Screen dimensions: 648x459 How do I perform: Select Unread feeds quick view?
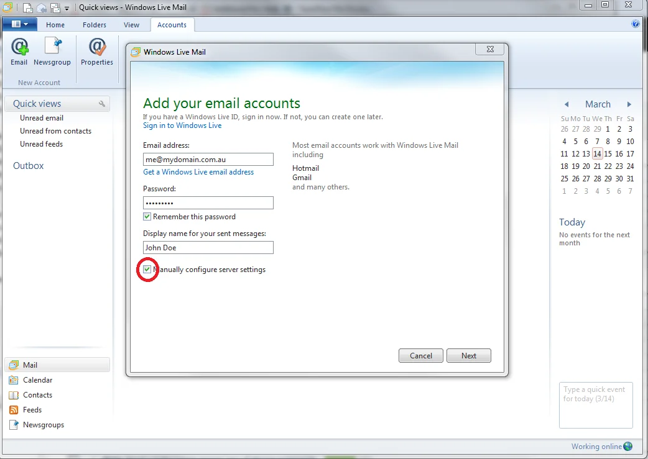pyautogui.click(x=41, y=144)
